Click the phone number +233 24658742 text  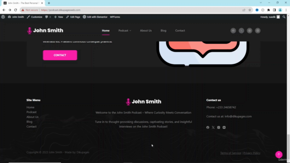tap(226, 107)
